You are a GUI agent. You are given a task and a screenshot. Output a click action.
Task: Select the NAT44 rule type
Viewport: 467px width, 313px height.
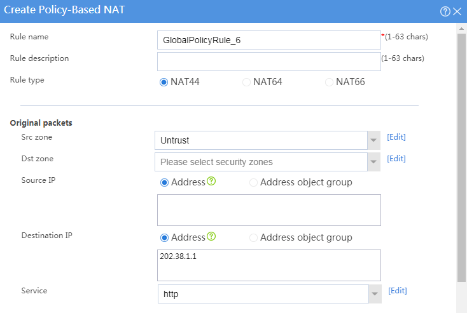(164, 82)
